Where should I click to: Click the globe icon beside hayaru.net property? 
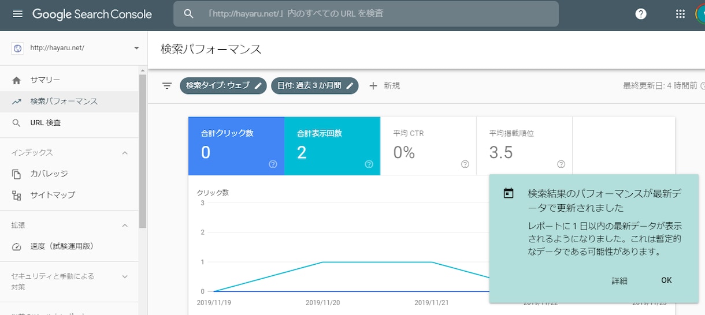(x=17, y=48)
